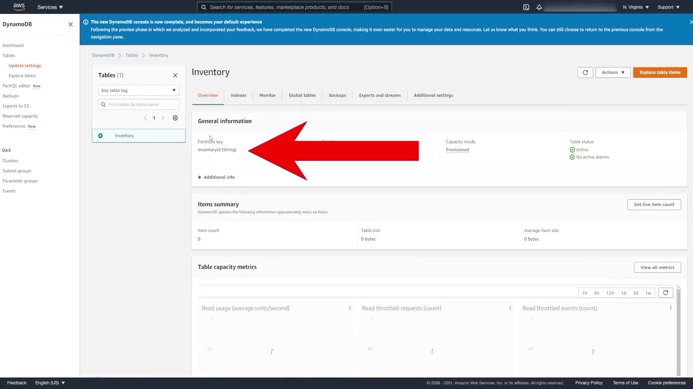Open table list settings gear
693x389 pixels.
(175, 118)
